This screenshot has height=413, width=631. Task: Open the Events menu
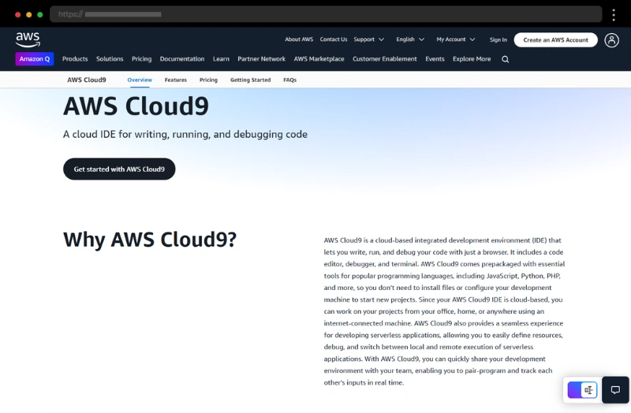click(x=435, y=58)
